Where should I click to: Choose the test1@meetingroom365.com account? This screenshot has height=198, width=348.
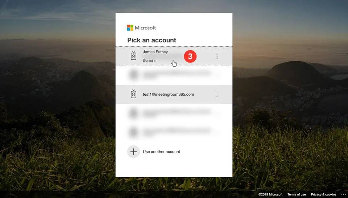174,94
